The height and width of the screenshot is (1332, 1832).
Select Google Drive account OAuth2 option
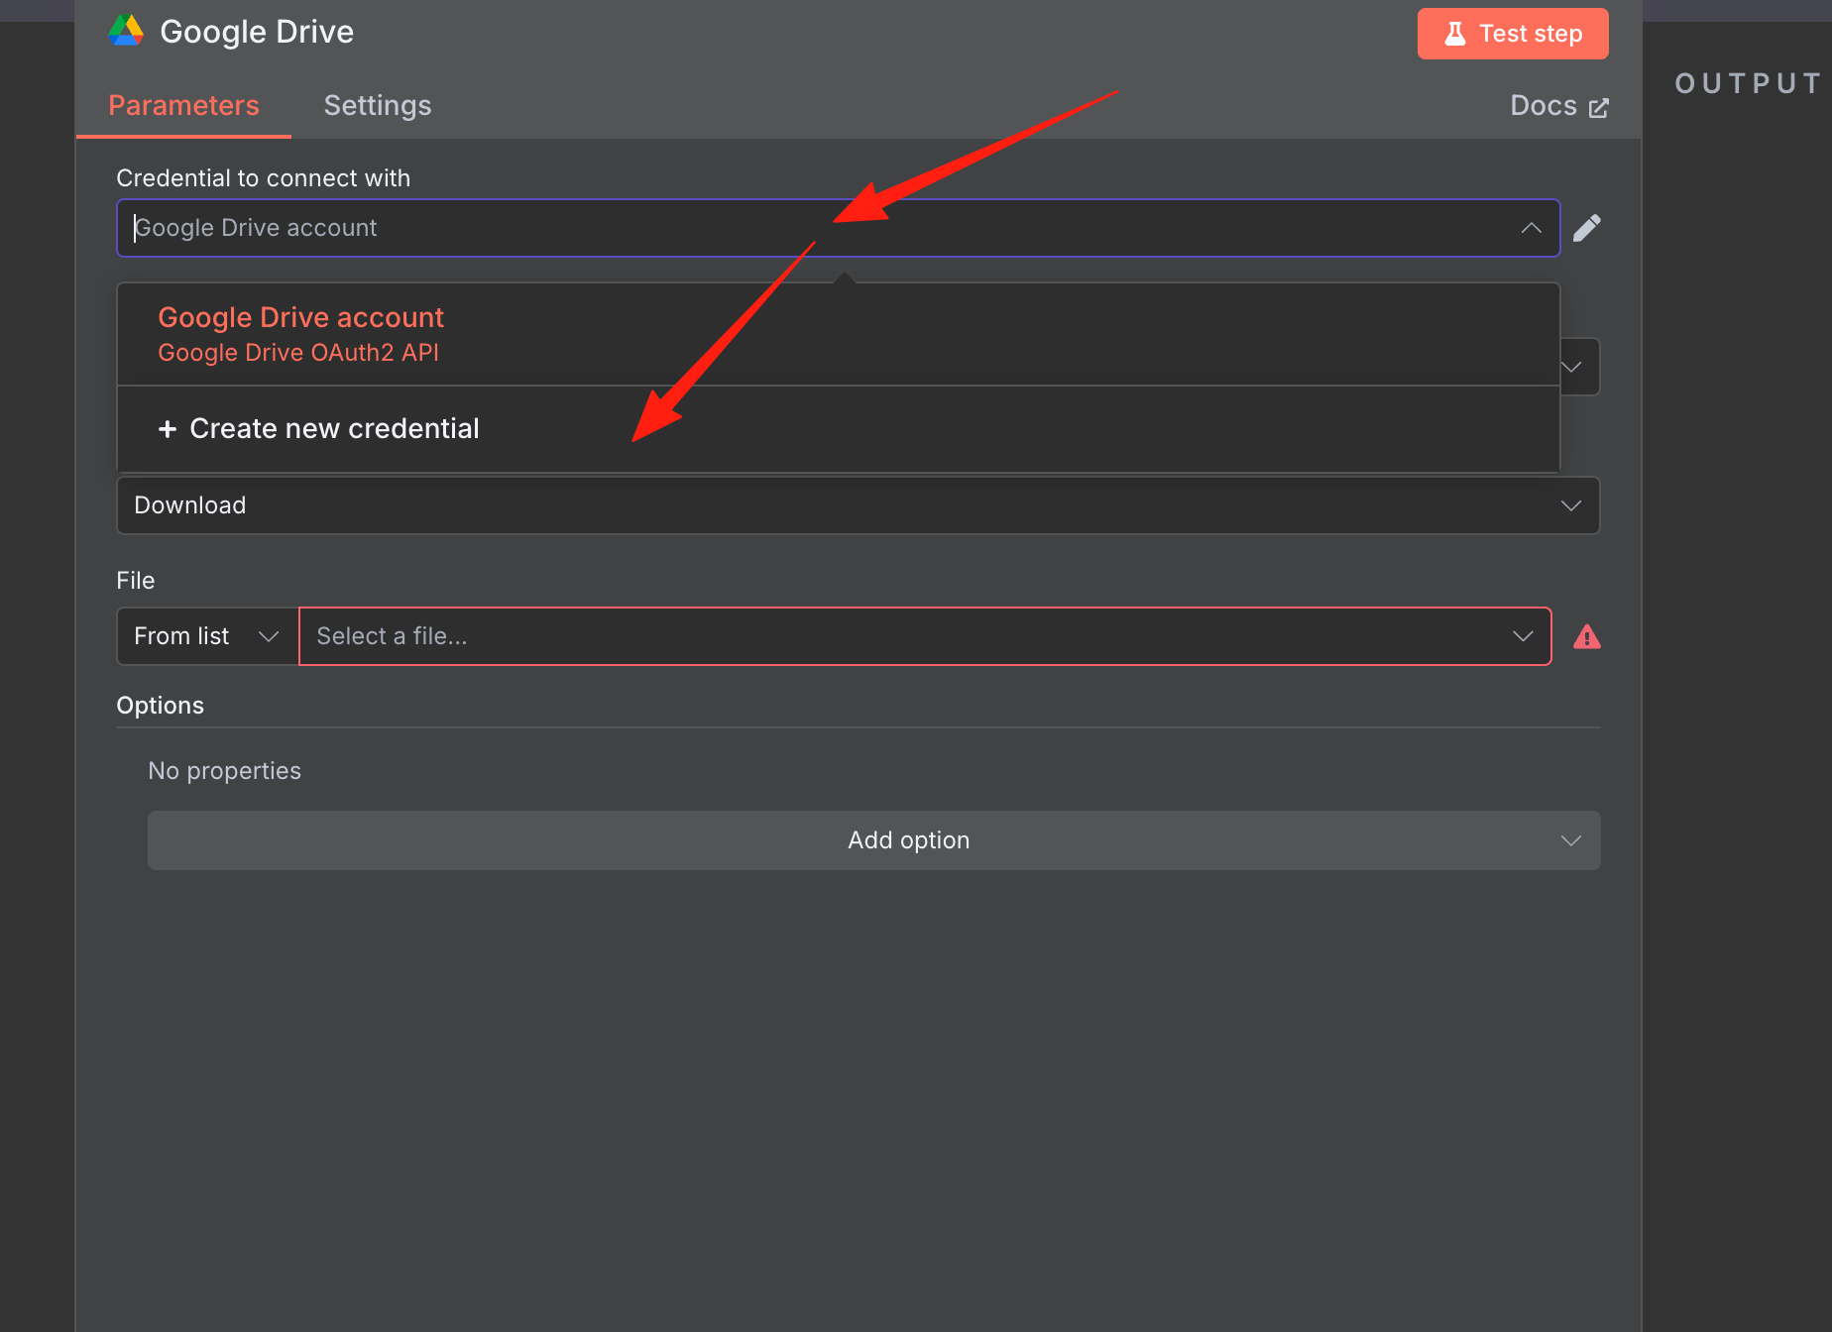(839, 334)
